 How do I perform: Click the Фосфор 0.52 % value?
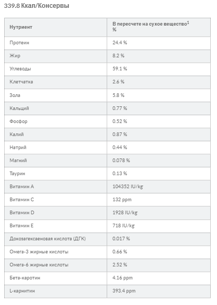pos(120,121)
